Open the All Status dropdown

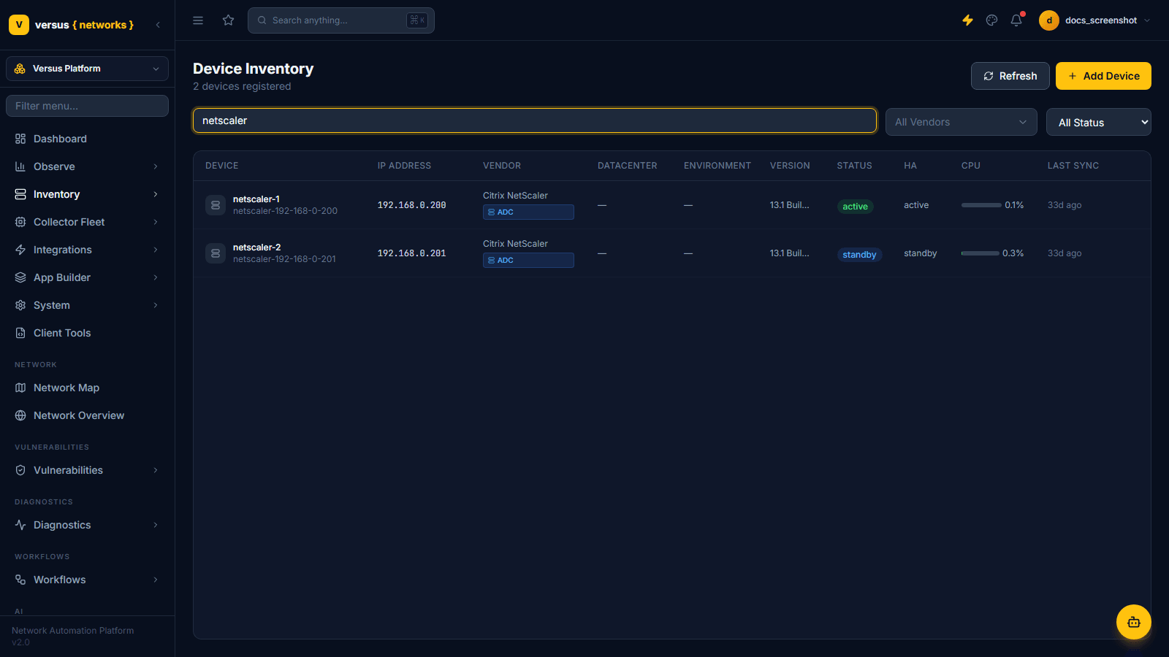[1098, 122]
